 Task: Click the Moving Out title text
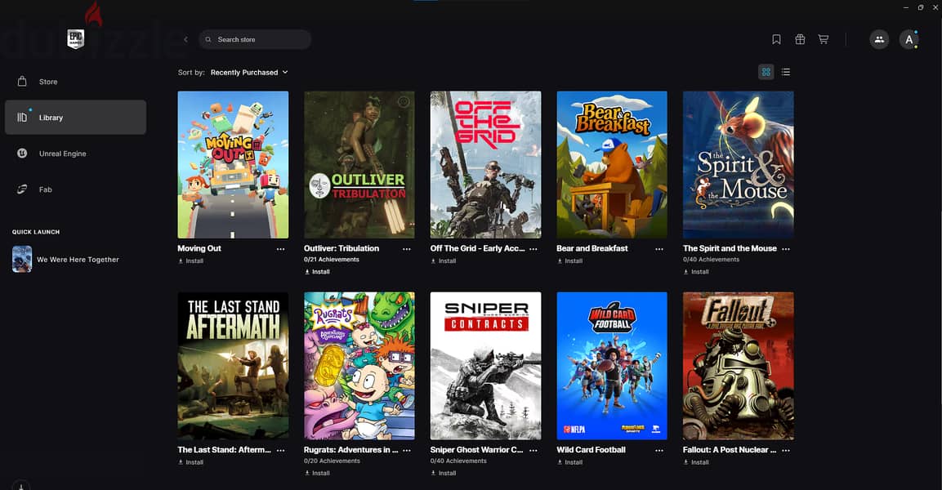pos(199,248)
